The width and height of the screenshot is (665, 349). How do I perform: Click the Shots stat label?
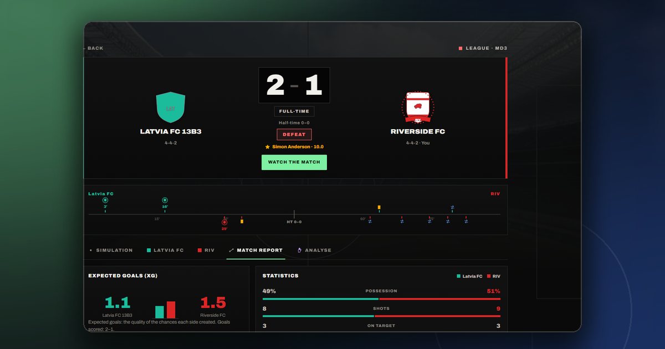pos(381,309)
